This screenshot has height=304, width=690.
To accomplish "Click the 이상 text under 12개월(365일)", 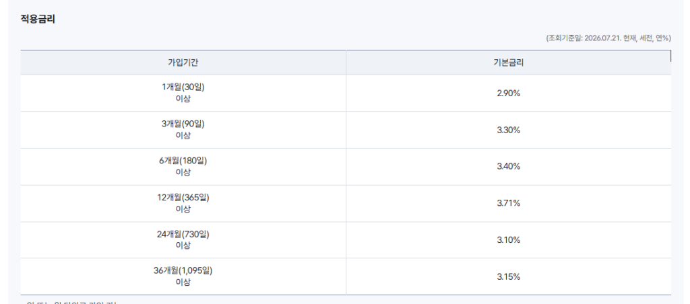I will tap(183, 209).
